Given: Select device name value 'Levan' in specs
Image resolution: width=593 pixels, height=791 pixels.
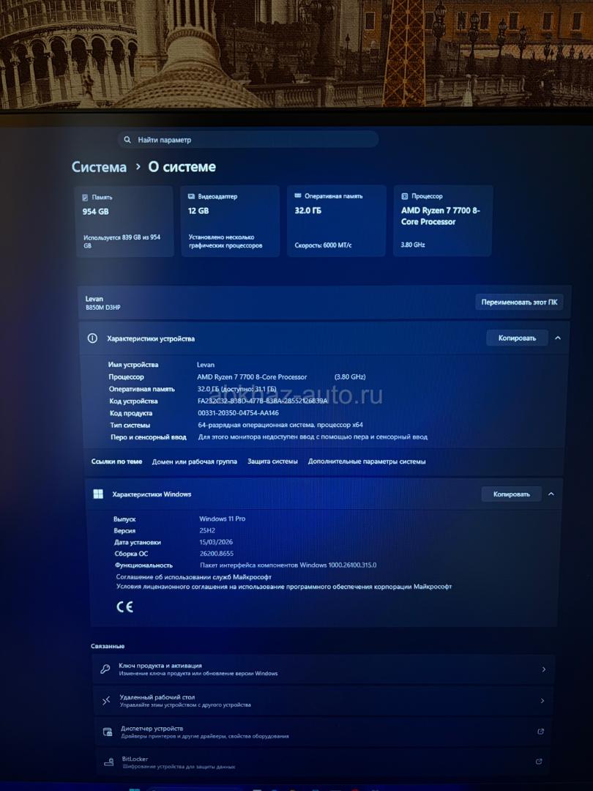Looking at the screenshot, I should click(x=206, y=365).
